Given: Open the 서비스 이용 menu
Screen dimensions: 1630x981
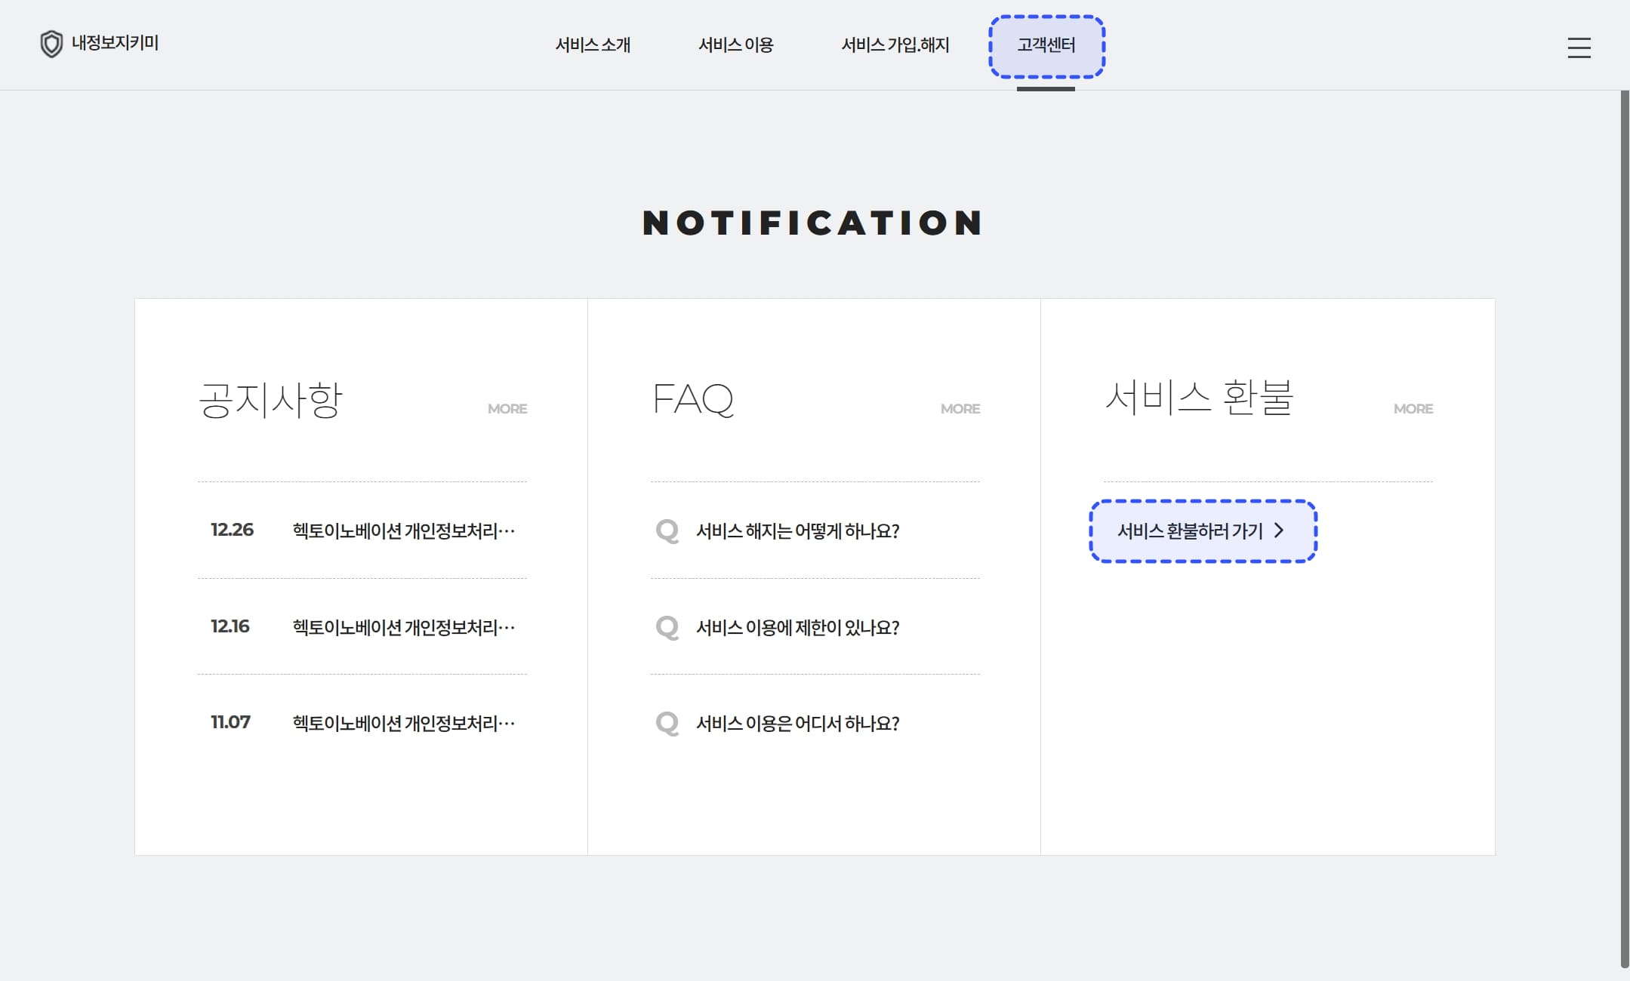Looking at the screenshot, I should click(x=735, y=45).
